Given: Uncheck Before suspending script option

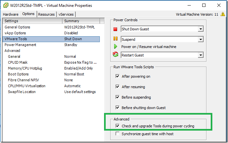Looking at the screenshot, I should [117, 97].
